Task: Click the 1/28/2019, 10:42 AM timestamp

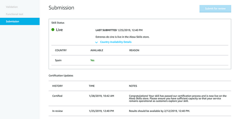Action: (x=101, y=96)
